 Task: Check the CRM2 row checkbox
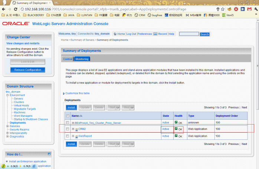click(x=68, y=129)
